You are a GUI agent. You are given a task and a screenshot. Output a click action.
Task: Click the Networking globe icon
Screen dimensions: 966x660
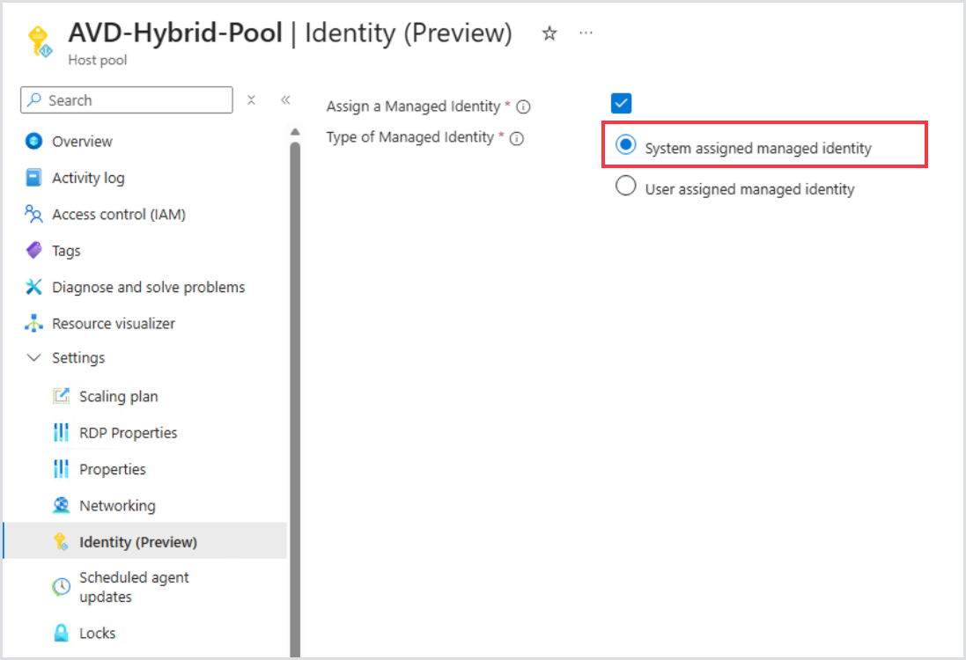(x=61, y=505)
